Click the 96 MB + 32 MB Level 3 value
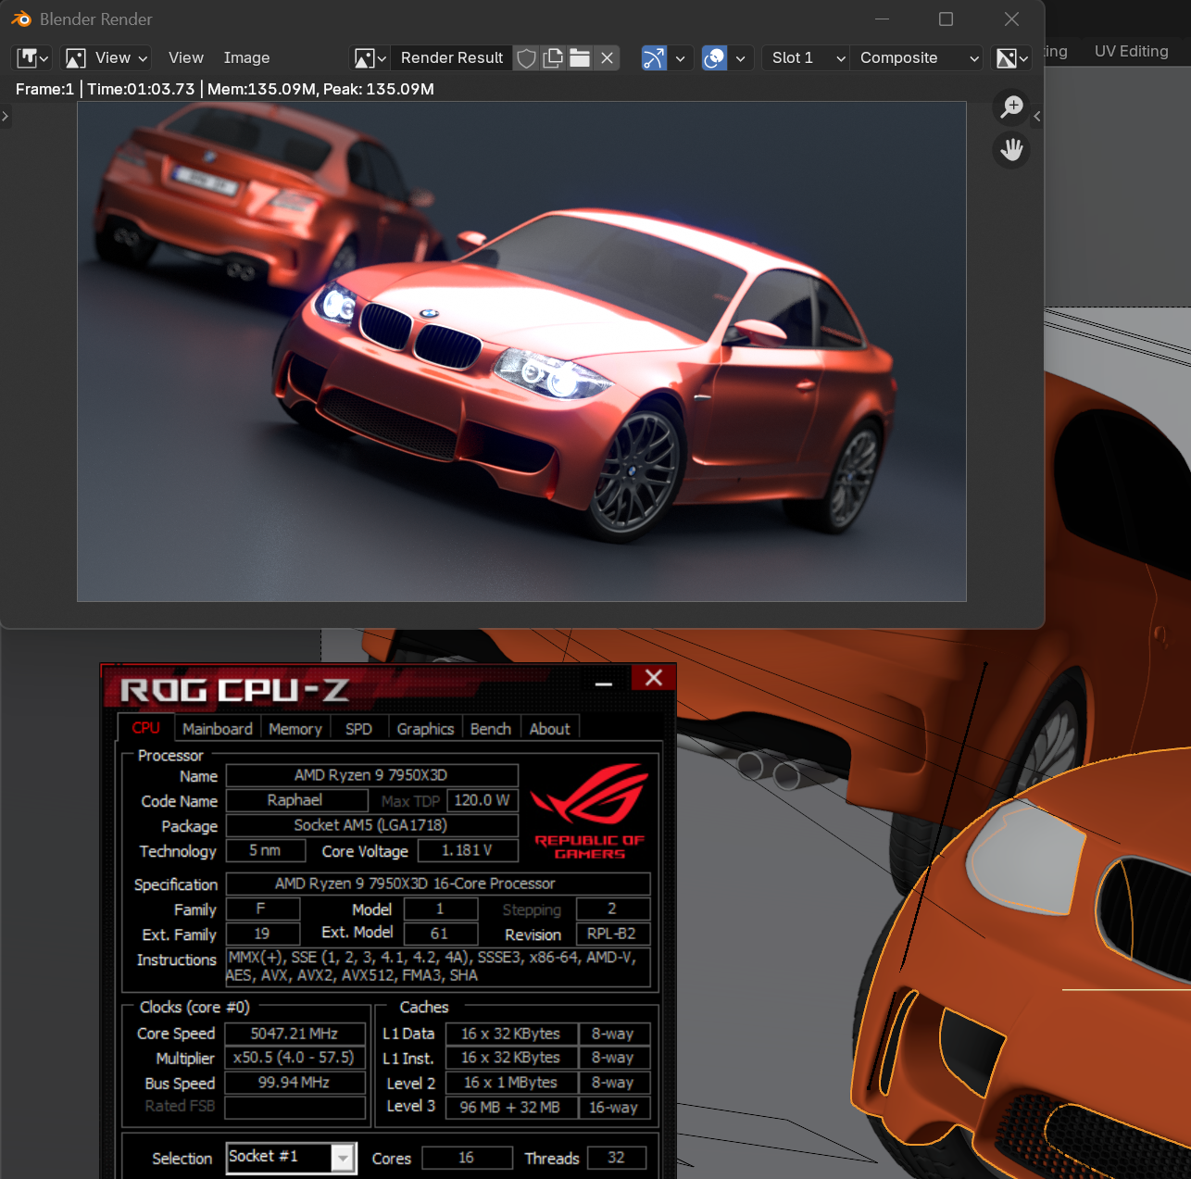The height and width of the screenshot is (1179, 1191). (510, 1108)
